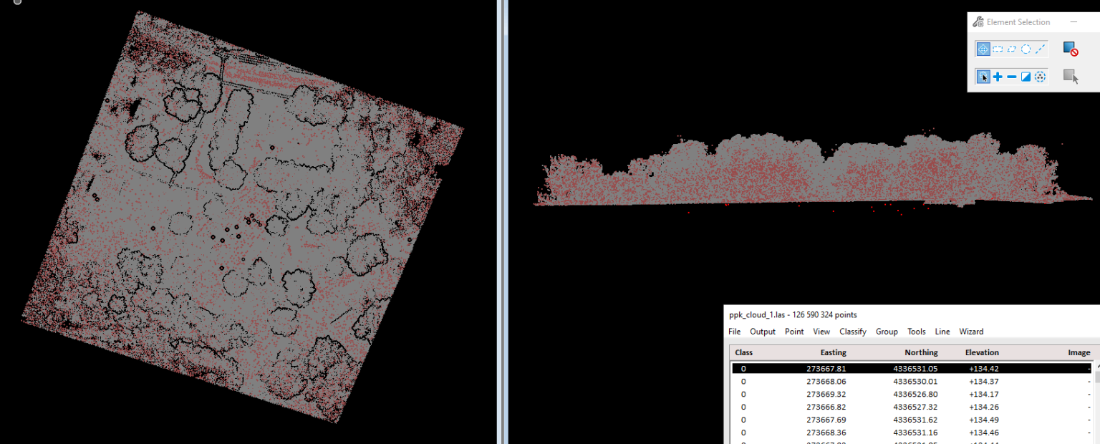Open the Classify menu in TerraScan
The image size is (1100, 444).
(x=853, y=331)
